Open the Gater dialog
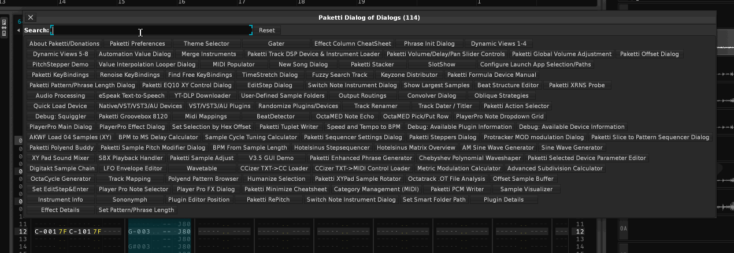 pyautogui.click(x=276, y=44)
